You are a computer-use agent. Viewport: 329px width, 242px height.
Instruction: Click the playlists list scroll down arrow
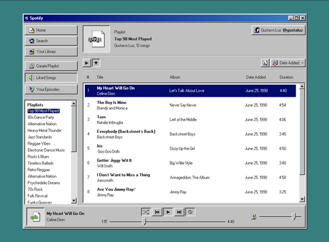[x=74, y=201]
